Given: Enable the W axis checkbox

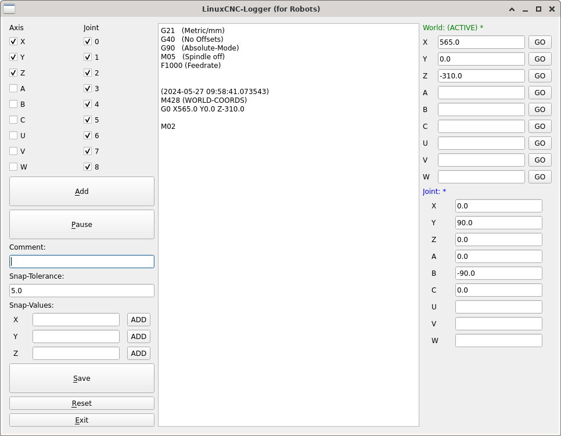Looking at the screenshot, I should point(13,167).
